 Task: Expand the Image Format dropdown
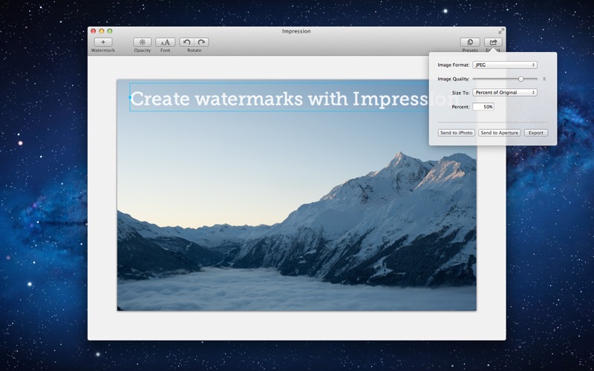coord(504,65)
